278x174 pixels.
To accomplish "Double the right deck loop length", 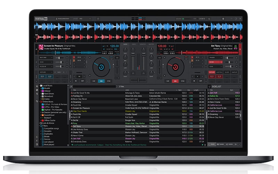I will pyautogui.click(x=202, y=77).
